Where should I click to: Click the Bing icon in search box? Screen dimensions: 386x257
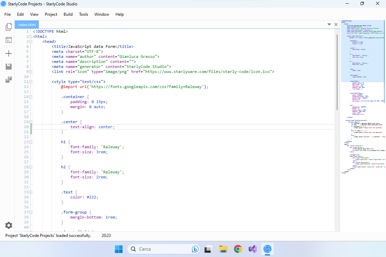pyautogui.click(x=195, y=249)
